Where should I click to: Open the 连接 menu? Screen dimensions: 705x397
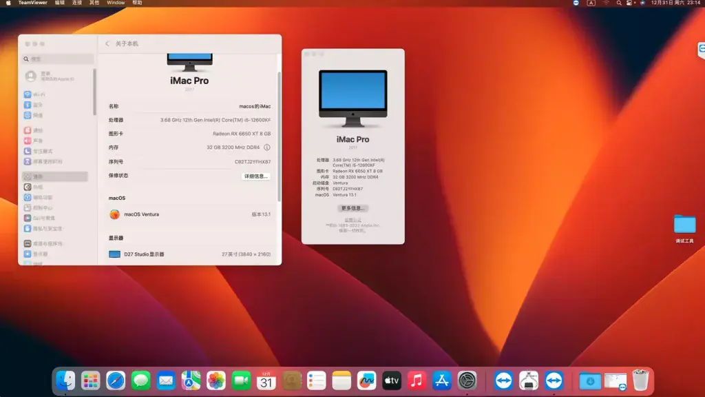(x=77, y=3)
